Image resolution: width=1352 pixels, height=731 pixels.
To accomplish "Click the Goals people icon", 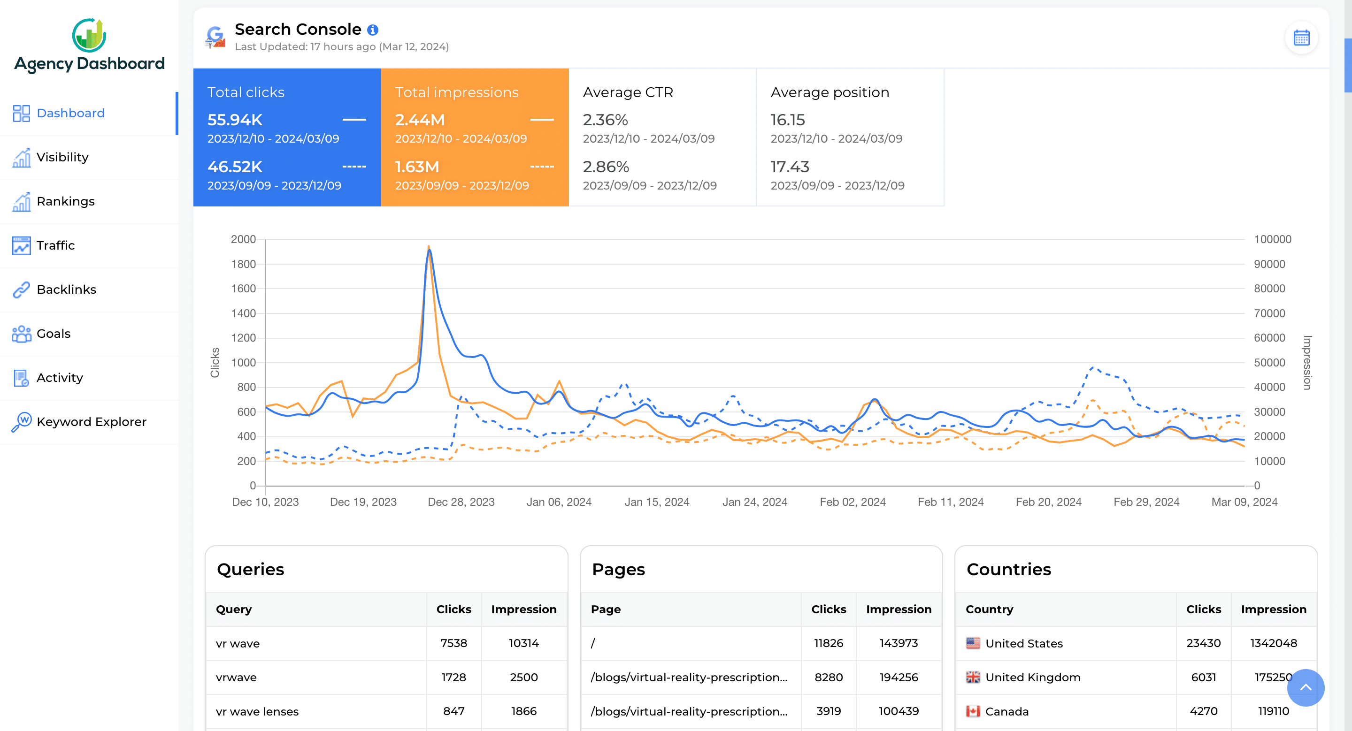I will 22,334.
